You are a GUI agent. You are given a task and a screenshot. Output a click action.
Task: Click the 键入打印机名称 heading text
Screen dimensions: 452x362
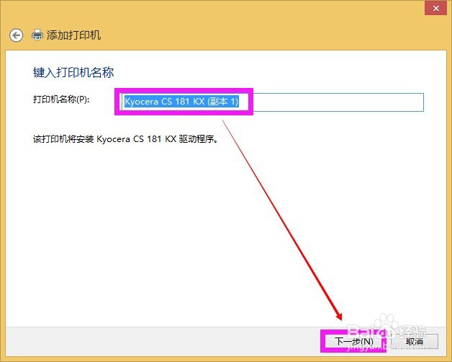pos(73,73)
